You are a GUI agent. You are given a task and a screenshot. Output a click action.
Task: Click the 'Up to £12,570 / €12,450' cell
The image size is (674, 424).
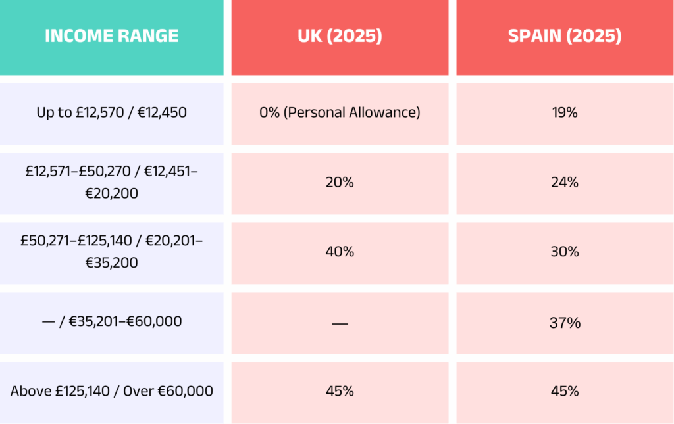(111, 112)
